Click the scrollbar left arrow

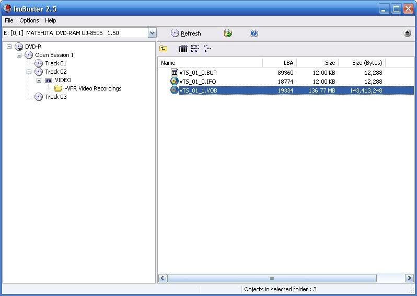click(x=163, y=278)
